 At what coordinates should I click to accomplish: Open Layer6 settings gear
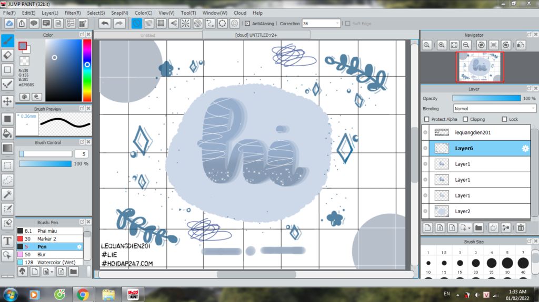(525, 148)
